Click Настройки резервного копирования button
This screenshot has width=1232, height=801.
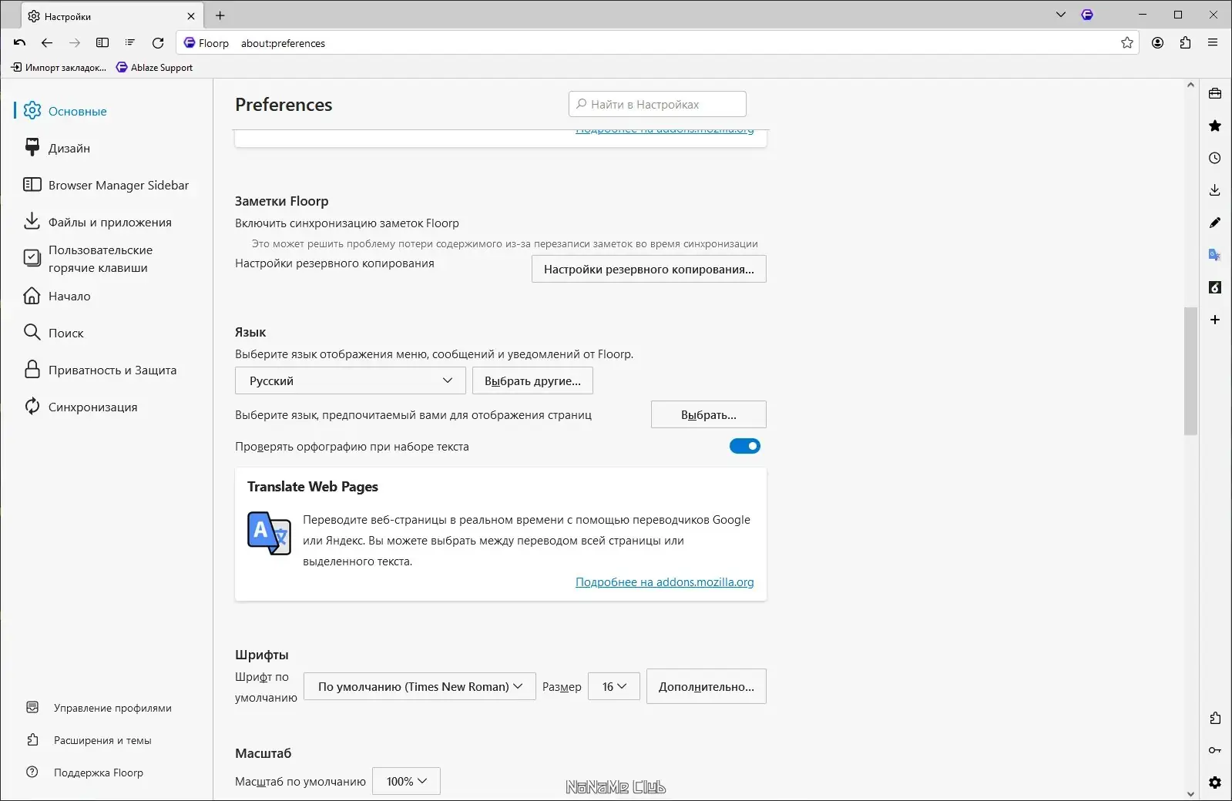(x=649, y=270)
